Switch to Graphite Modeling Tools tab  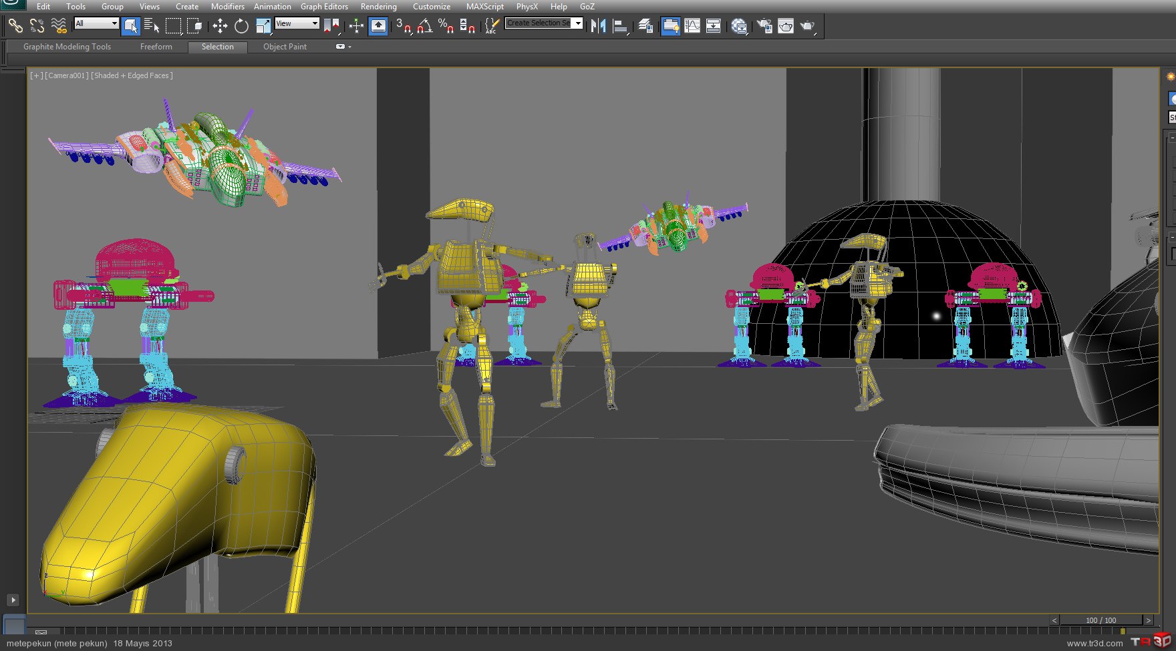67,47
